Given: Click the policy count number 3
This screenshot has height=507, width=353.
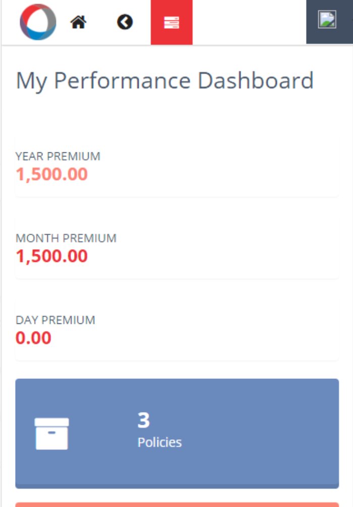Looking at the screenshot, I should pos(143,420).
